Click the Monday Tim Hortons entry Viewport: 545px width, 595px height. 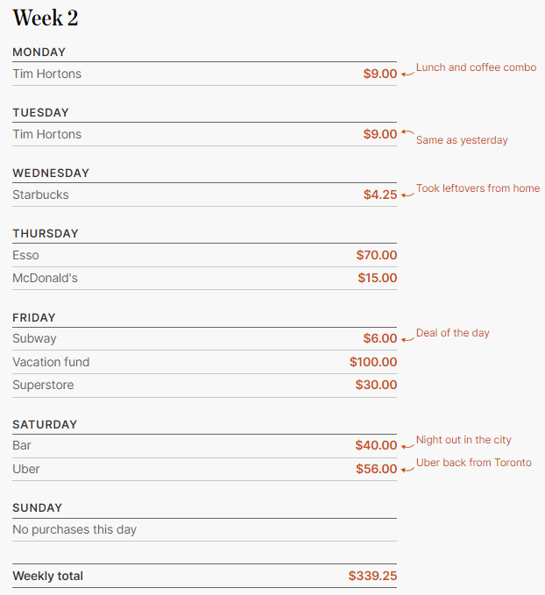click(x=47, y=74)
